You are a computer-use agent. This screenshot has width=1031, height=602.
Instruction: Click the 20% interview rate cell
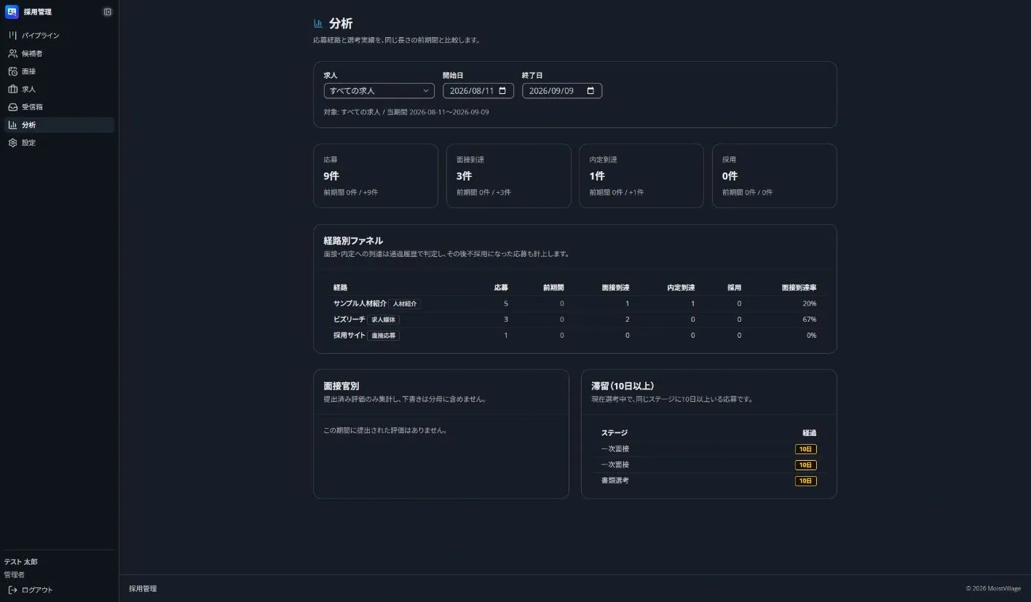pos(810,304)
